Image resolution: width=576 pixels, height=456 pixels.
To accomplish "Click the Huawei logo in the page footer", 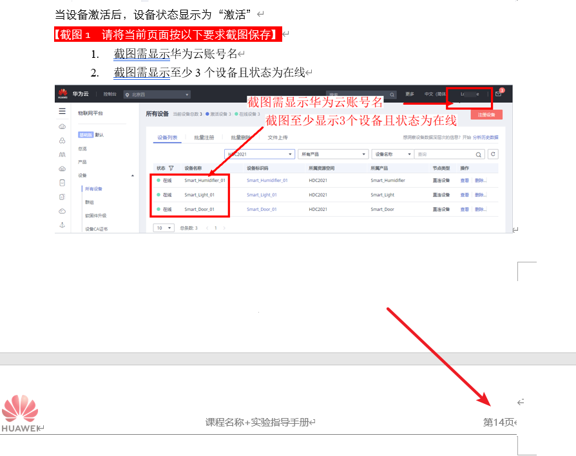I will (x=20, y=413).
